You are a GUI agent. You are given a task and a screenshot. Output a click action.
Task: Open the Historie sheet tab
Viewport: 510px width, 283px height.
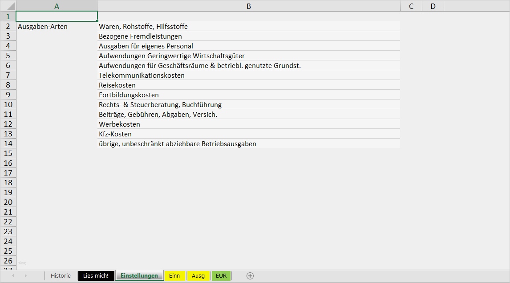(61, 276)
